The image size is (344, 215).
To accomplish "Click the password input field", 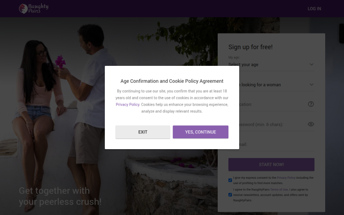I will (271, 125).
